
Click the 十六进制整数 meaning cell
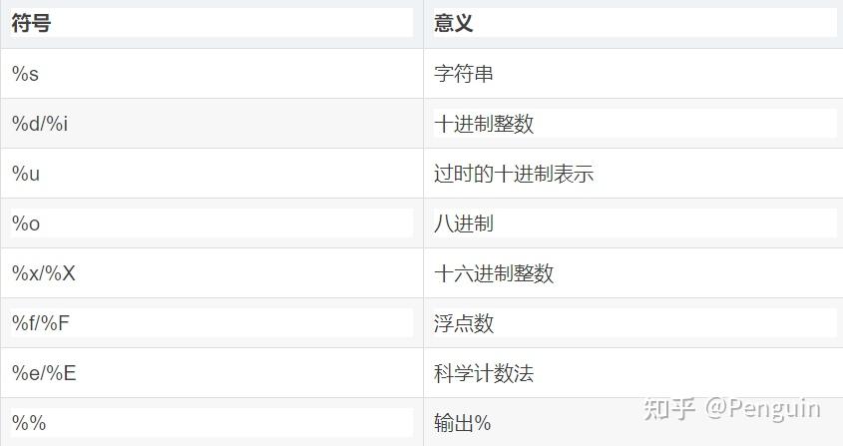495,273
